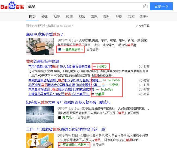The width and height of the screenshot is (177, 148).
Task: Click the 一牛财经 source logo icon
Action: click(103, 85)
